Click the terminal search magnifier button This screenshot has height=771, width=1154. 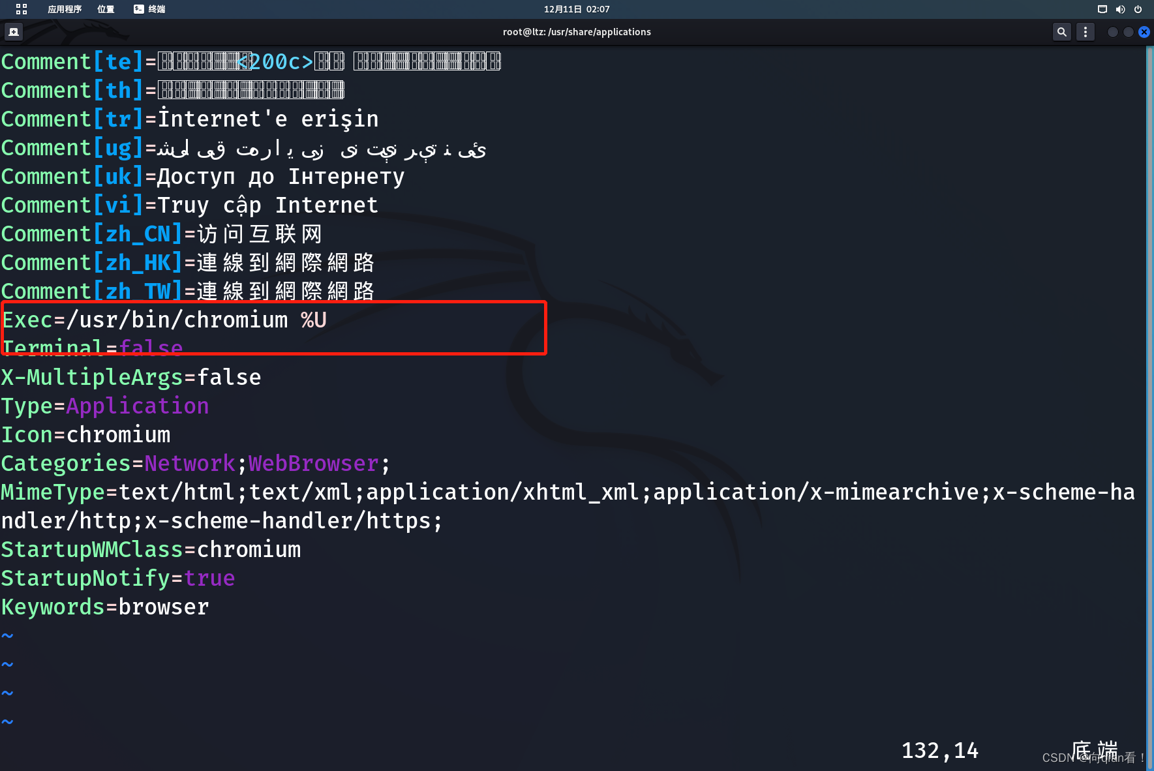[1062, 31]
